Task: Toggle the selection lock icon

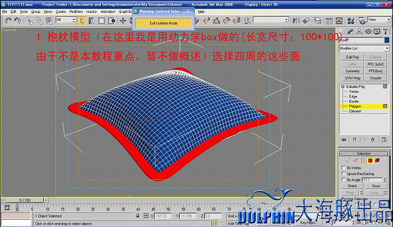Action: tap(138, 216)
